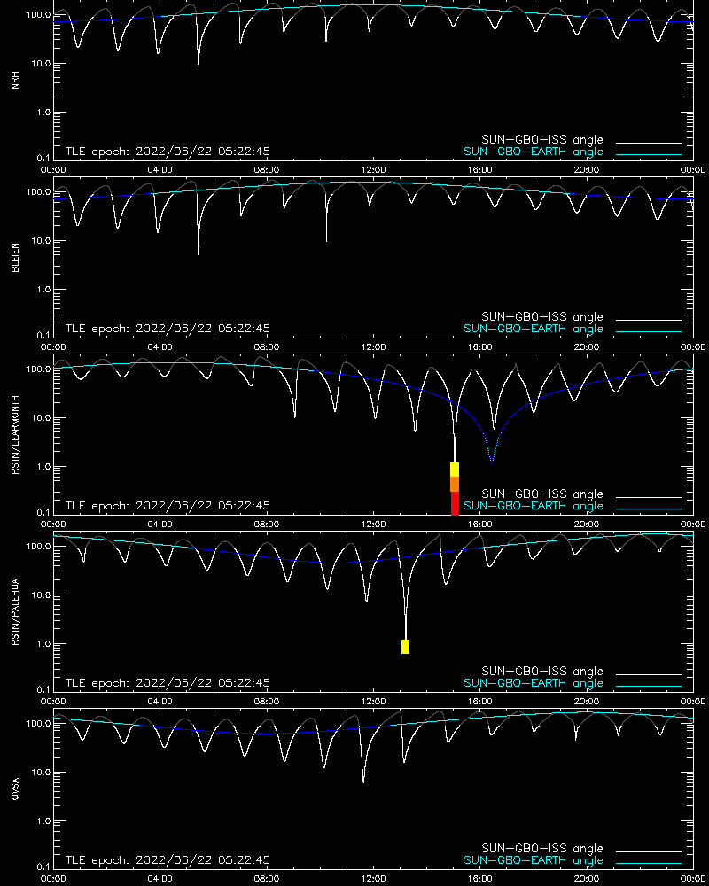Viewport: 709px width, 886px height.
Task: Click the cyan legend line sample in NRH panel
Action: point(649,154)
